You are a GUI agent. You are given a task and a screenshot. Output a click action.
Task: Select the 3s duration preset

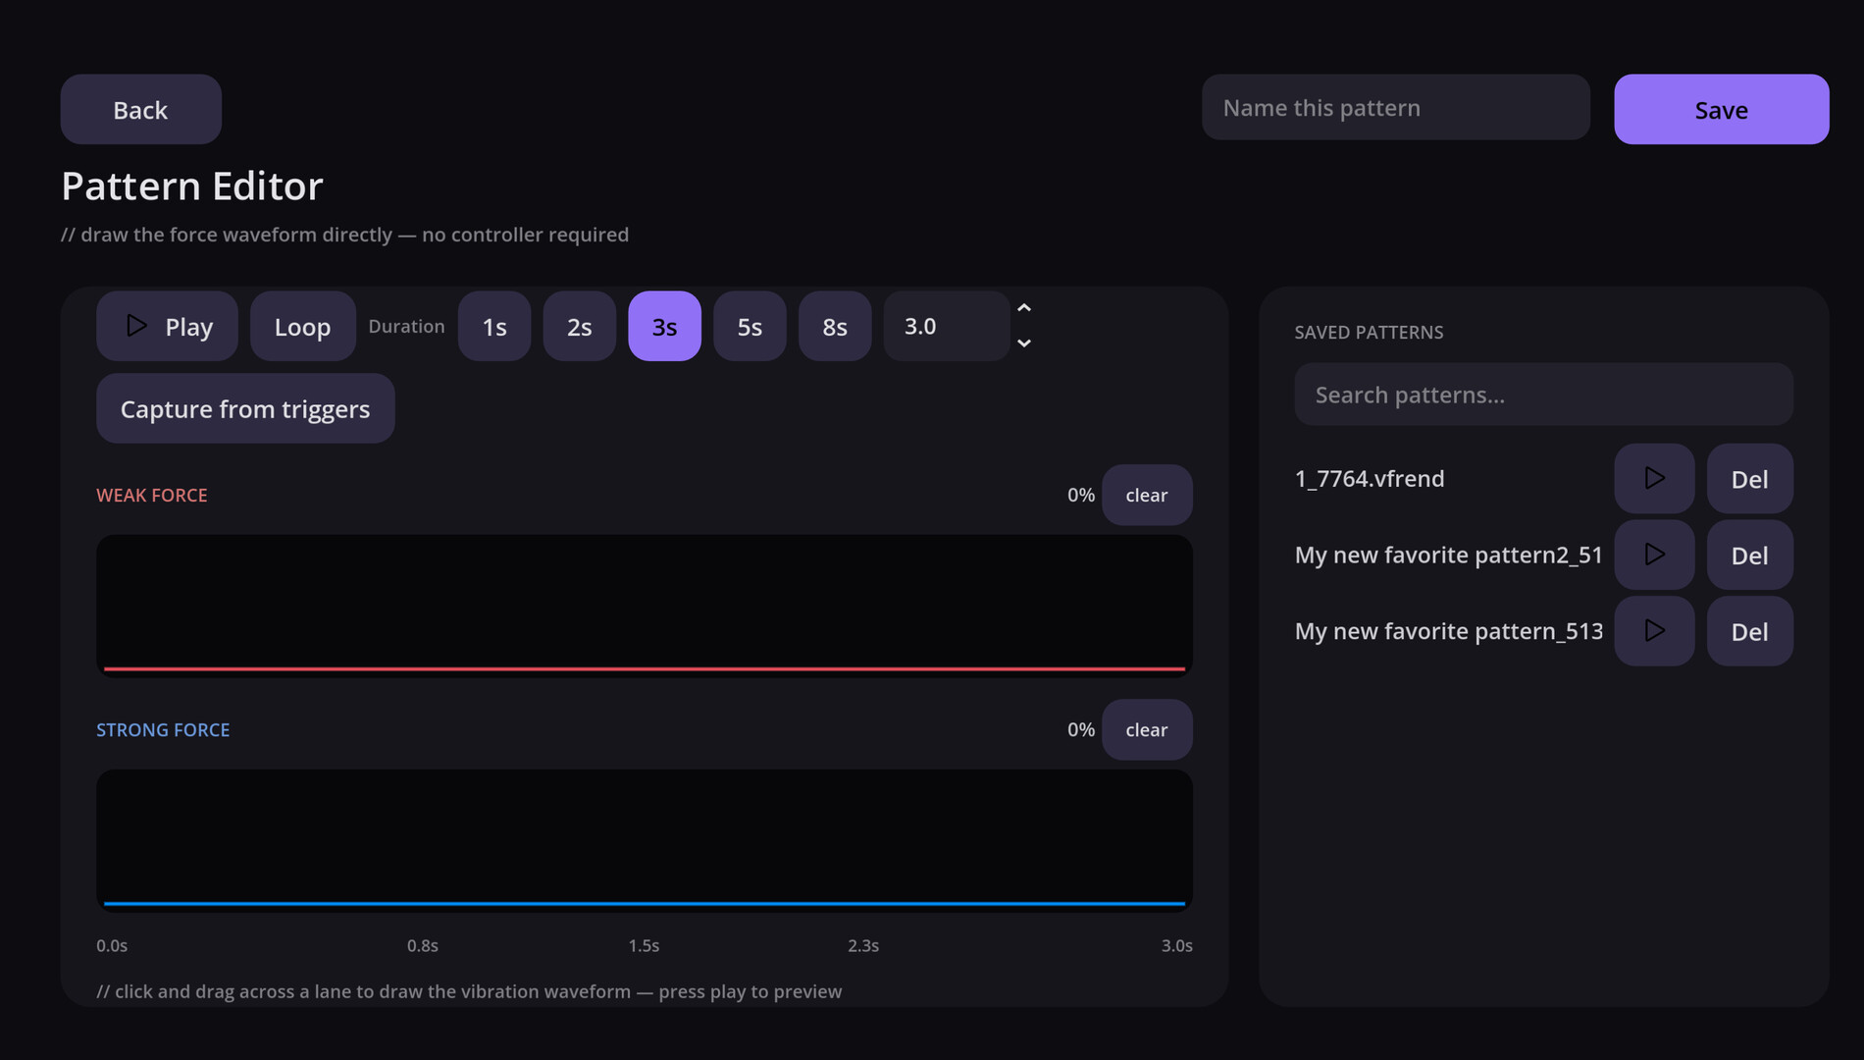pyautogui.click(x=664, y=326)
